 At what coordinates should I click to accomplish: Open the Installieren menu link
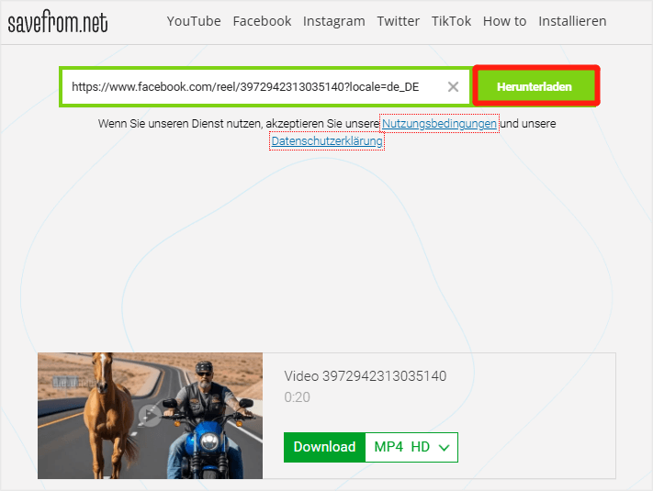[572, 21]
